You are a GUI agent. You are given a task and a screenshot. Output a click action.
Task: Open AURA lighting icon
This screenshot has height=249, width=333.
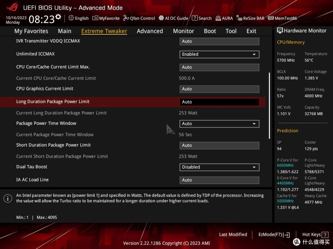coord(218,18)
